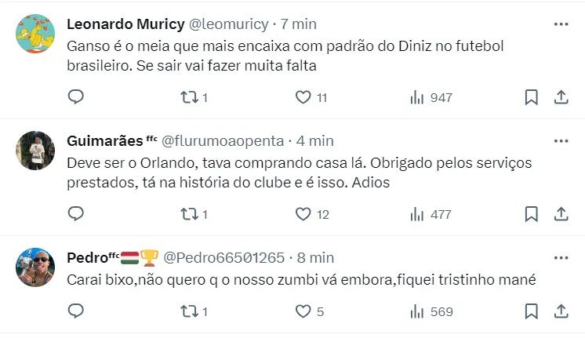Like Leonardo Muricy's tweet
This screenshot has height=338, width=585.
[x=303, y=97]
